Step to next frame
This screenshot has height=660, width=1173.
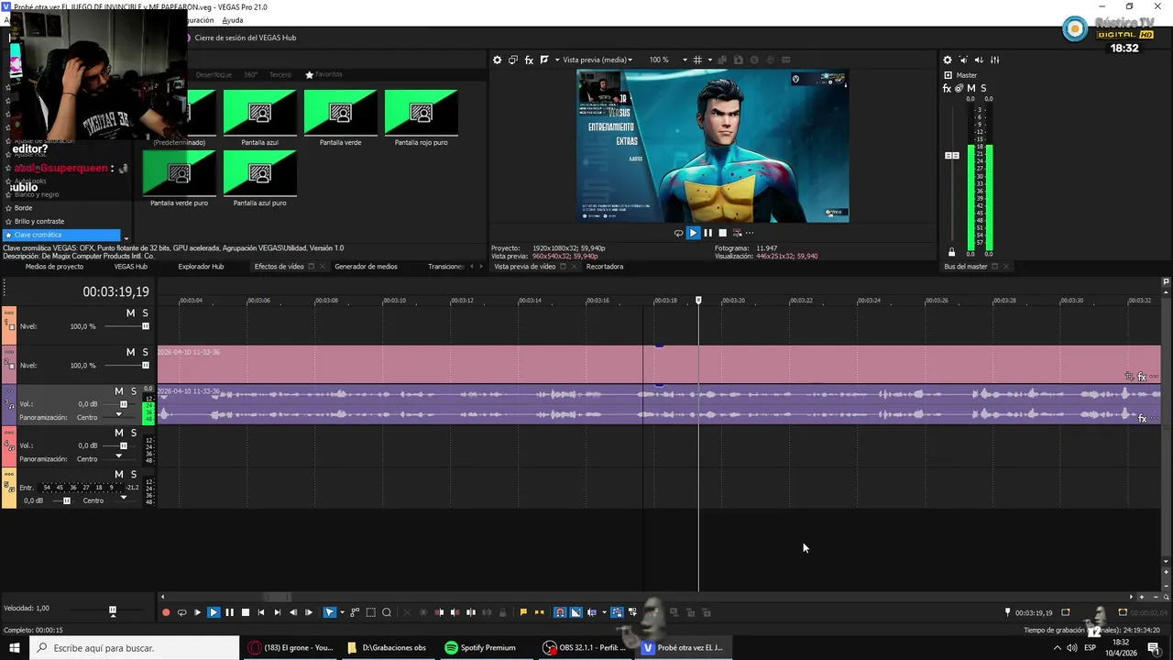tap(309, 612)
